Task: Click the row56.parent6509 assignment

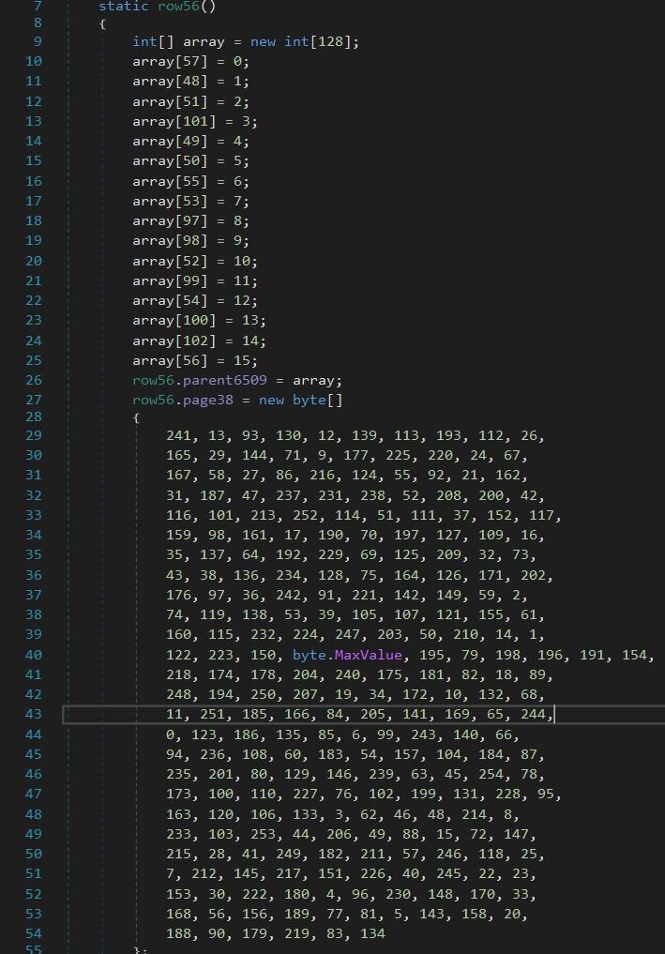Action: click(x=211, y=380)
